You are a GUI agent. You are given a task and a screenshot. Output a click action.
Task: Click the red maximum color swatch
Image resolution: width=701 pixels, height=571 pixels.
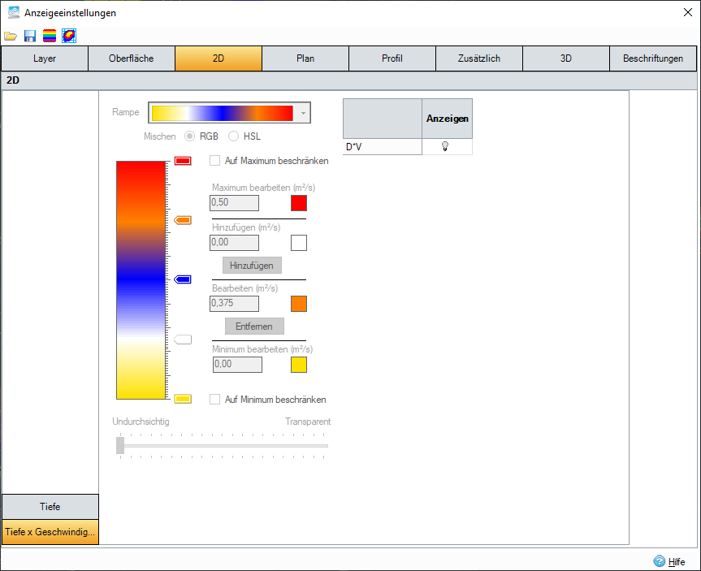tap(299, 203)
